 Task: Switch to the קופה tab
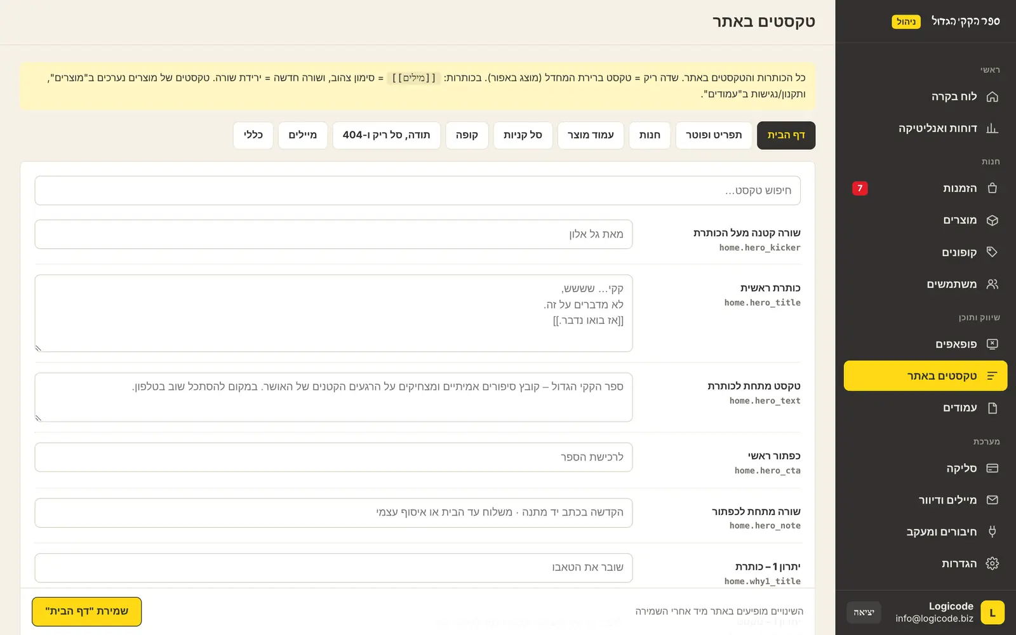click(467, 135)
